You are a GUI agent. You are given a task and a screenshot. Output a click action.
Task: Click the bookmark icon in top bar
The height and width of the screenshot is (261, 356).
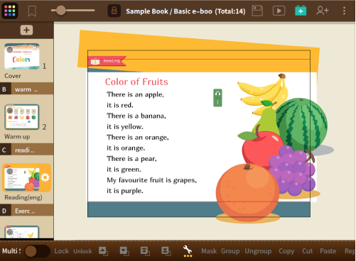click(32, 11)
